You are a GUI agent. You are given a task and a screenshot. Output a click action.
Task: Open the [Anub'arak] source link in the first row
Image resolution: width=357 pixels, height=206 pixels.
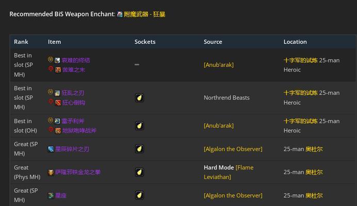(219, 65)
